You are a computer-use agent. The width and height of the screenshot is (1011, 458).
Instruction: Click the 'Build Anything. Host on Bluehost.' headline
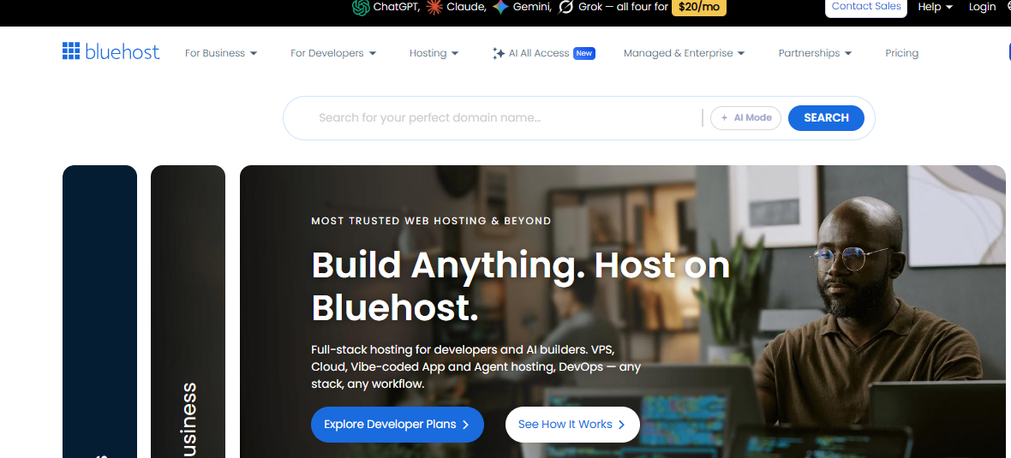pos(520,286)
